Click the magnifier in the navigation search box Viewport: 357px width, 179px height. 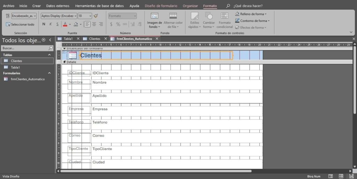click(51, 48)
